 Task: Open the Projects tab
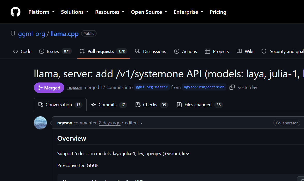point(217,51)
